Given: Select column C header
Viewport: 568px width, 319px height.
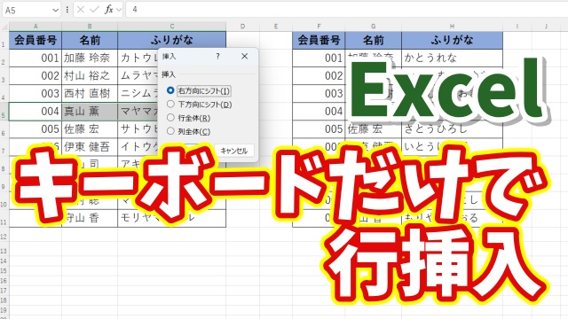Looking at the screenshot, I should click(171, 27).
